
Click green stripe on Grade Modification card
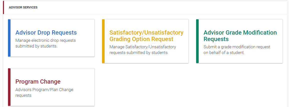click(x=197, y=41)
